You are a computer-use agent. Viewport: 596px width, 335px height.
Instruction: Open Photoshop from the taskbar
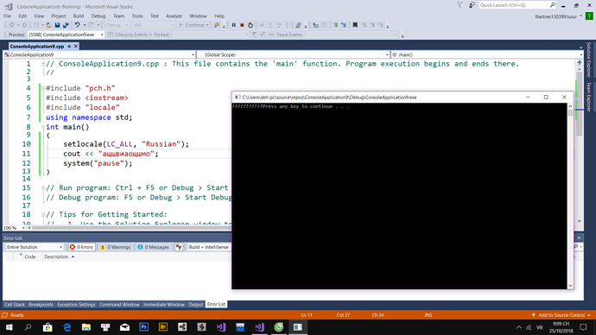[144, 327]
